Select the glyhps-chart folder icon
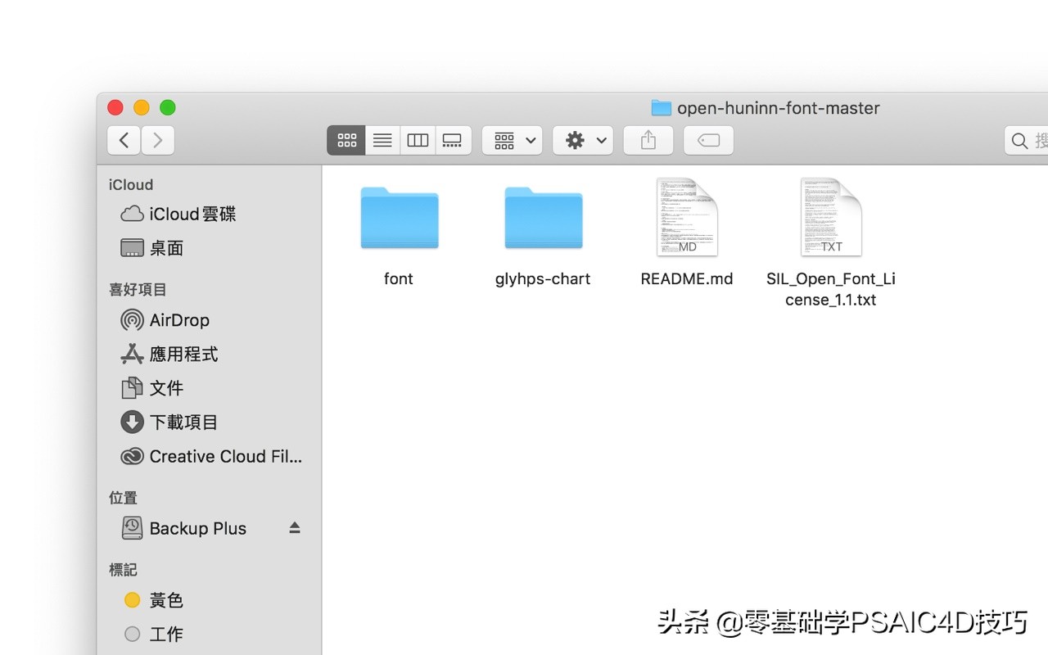The width and height of the screenshot is (1048, 655). (x=543, y=218)
